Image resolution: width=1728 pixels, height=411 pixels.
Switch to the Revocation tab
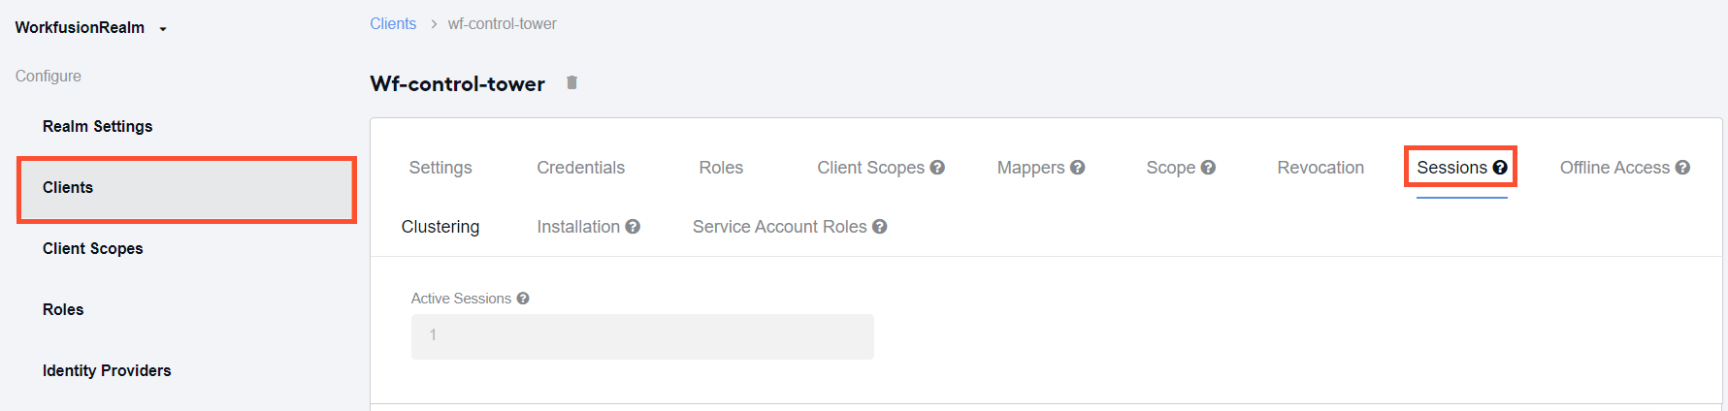1320,168
